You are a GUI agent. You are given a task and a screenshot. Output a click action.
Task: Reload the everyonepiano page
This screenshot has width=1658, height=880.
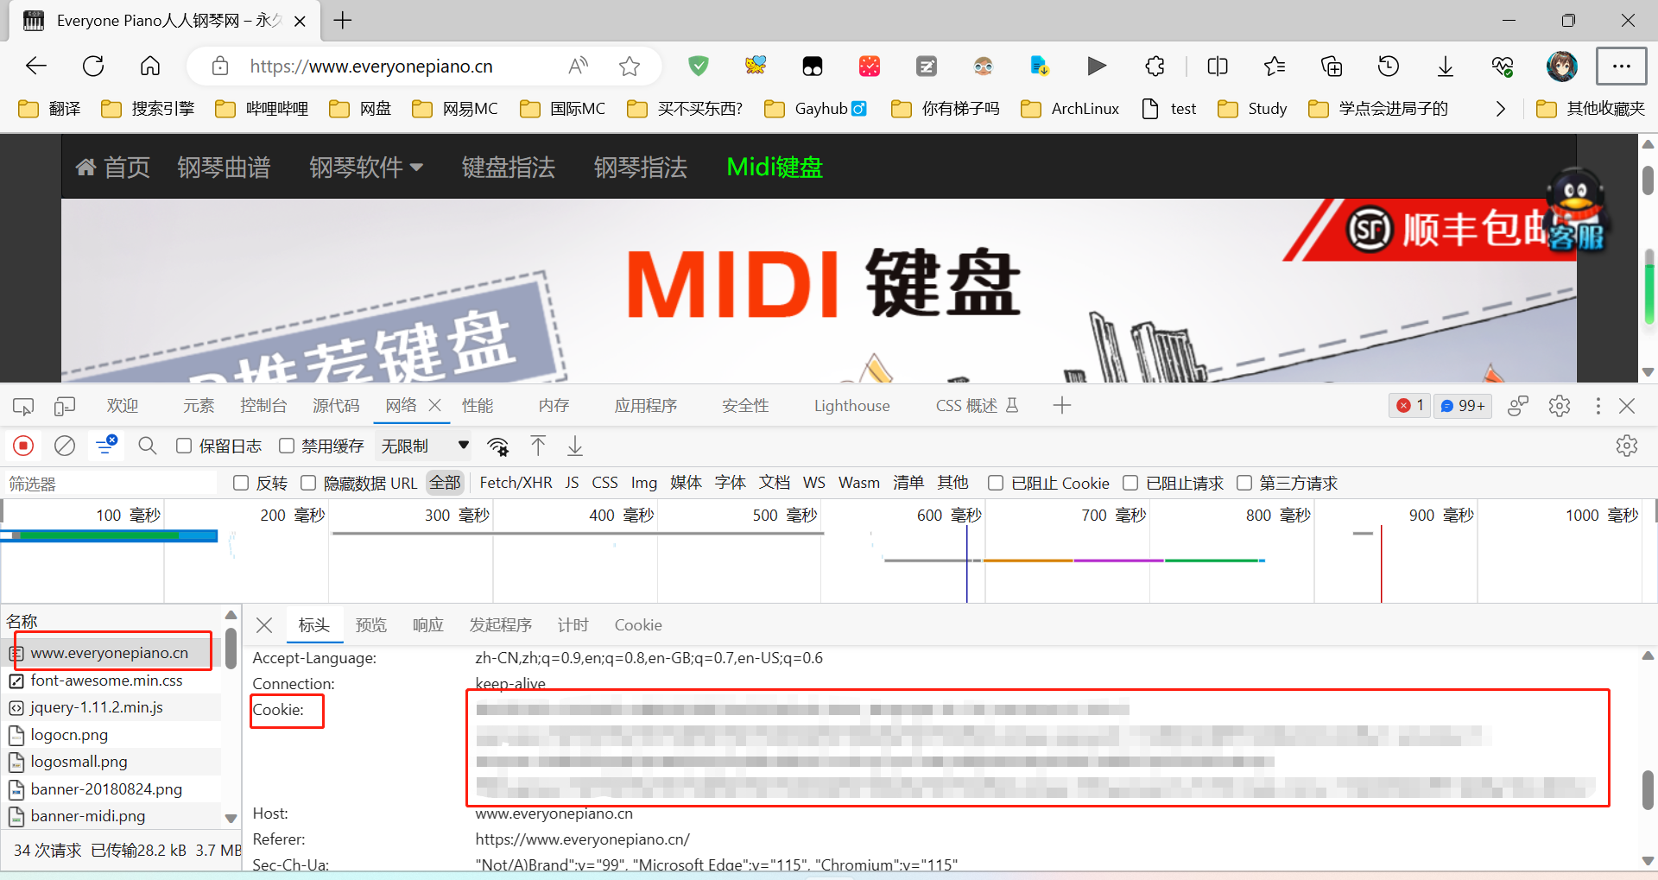(x=93, y=66)
